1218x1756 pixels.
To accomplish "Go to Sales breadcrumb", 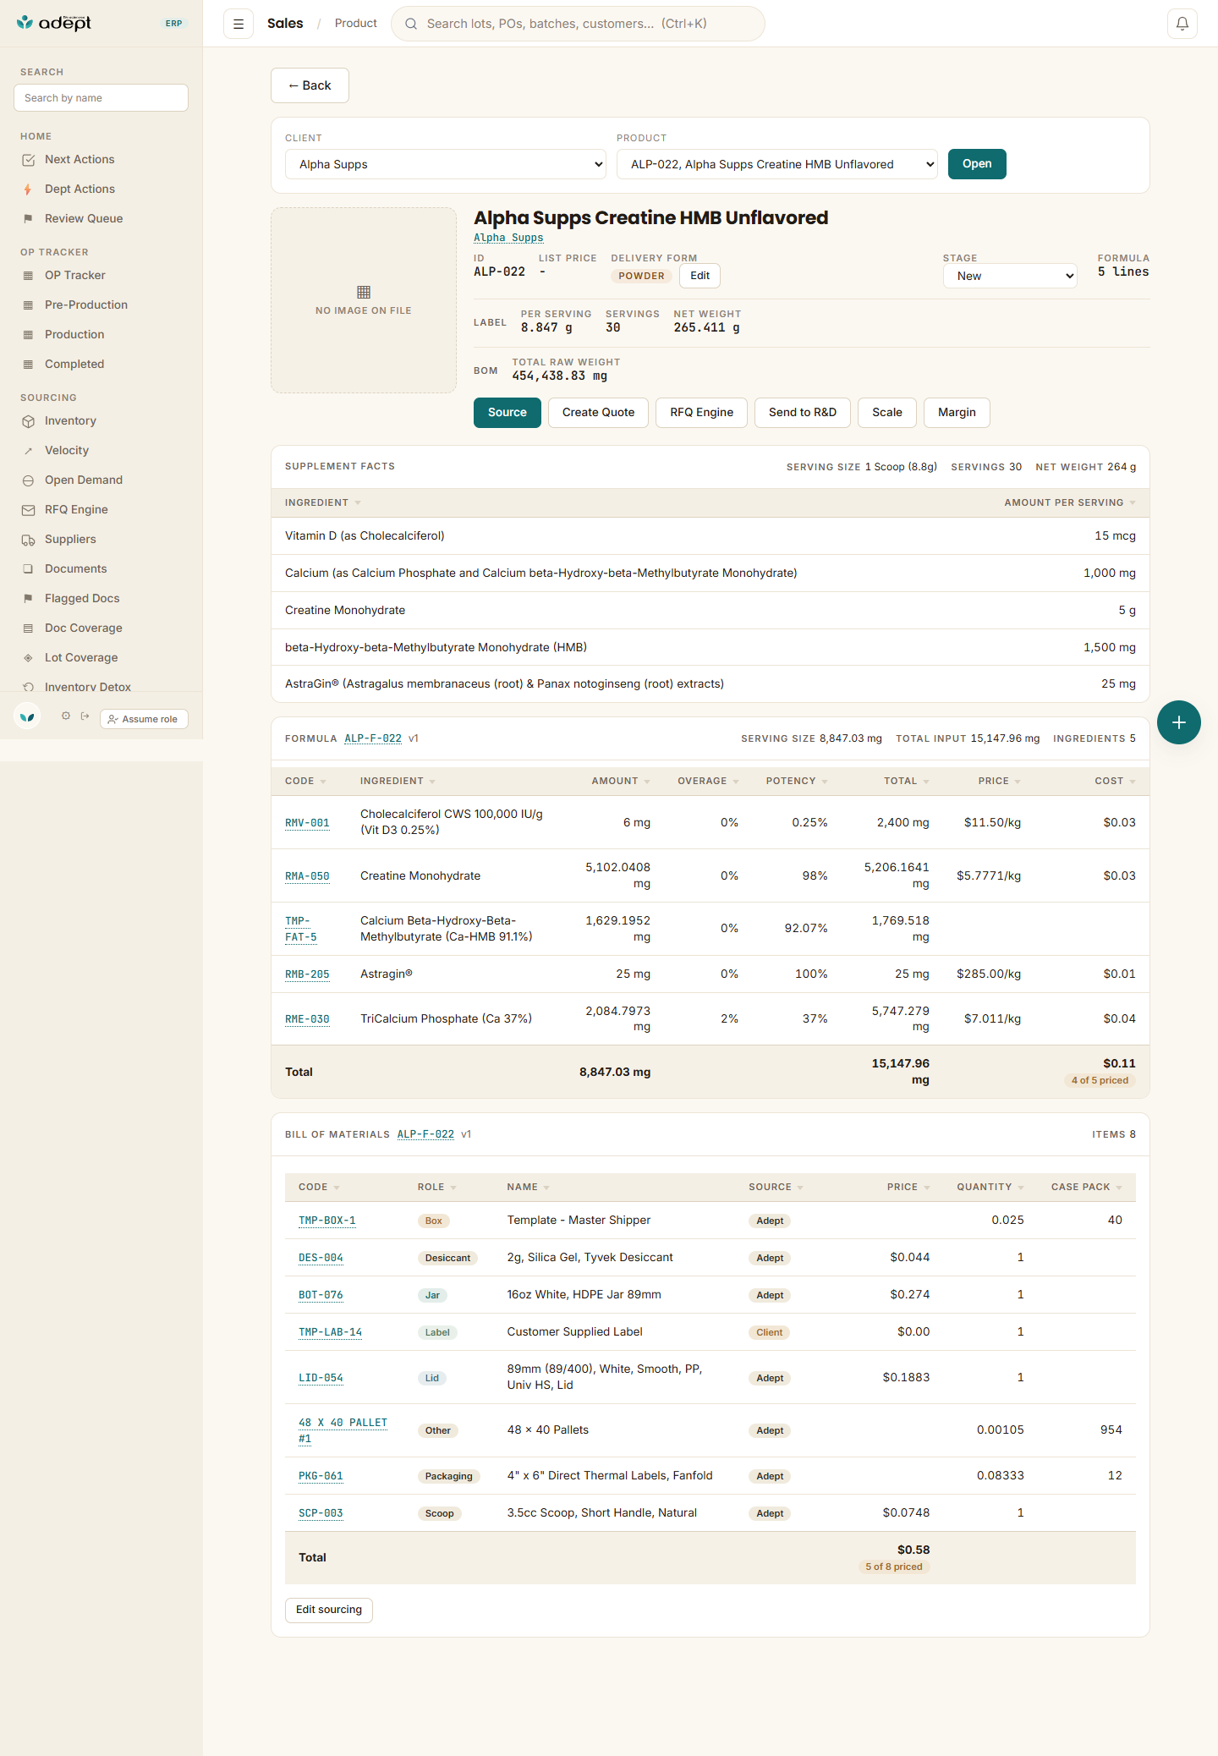I will pos(285,24).
